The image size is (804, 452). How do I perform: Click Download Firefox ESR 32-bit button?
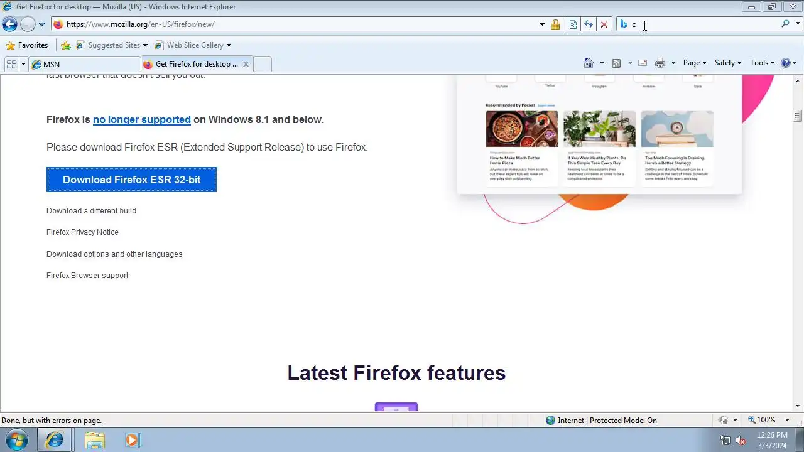[x=131, y=180]
